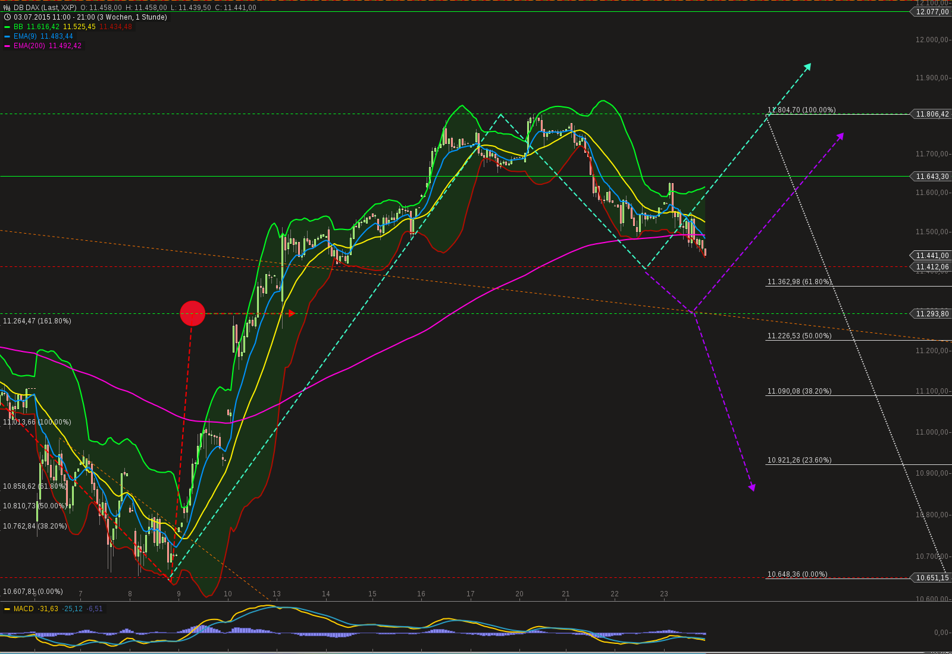Viewport: 952px width, 654px height.
Task: Click date axis label 16
Action: 421,594
